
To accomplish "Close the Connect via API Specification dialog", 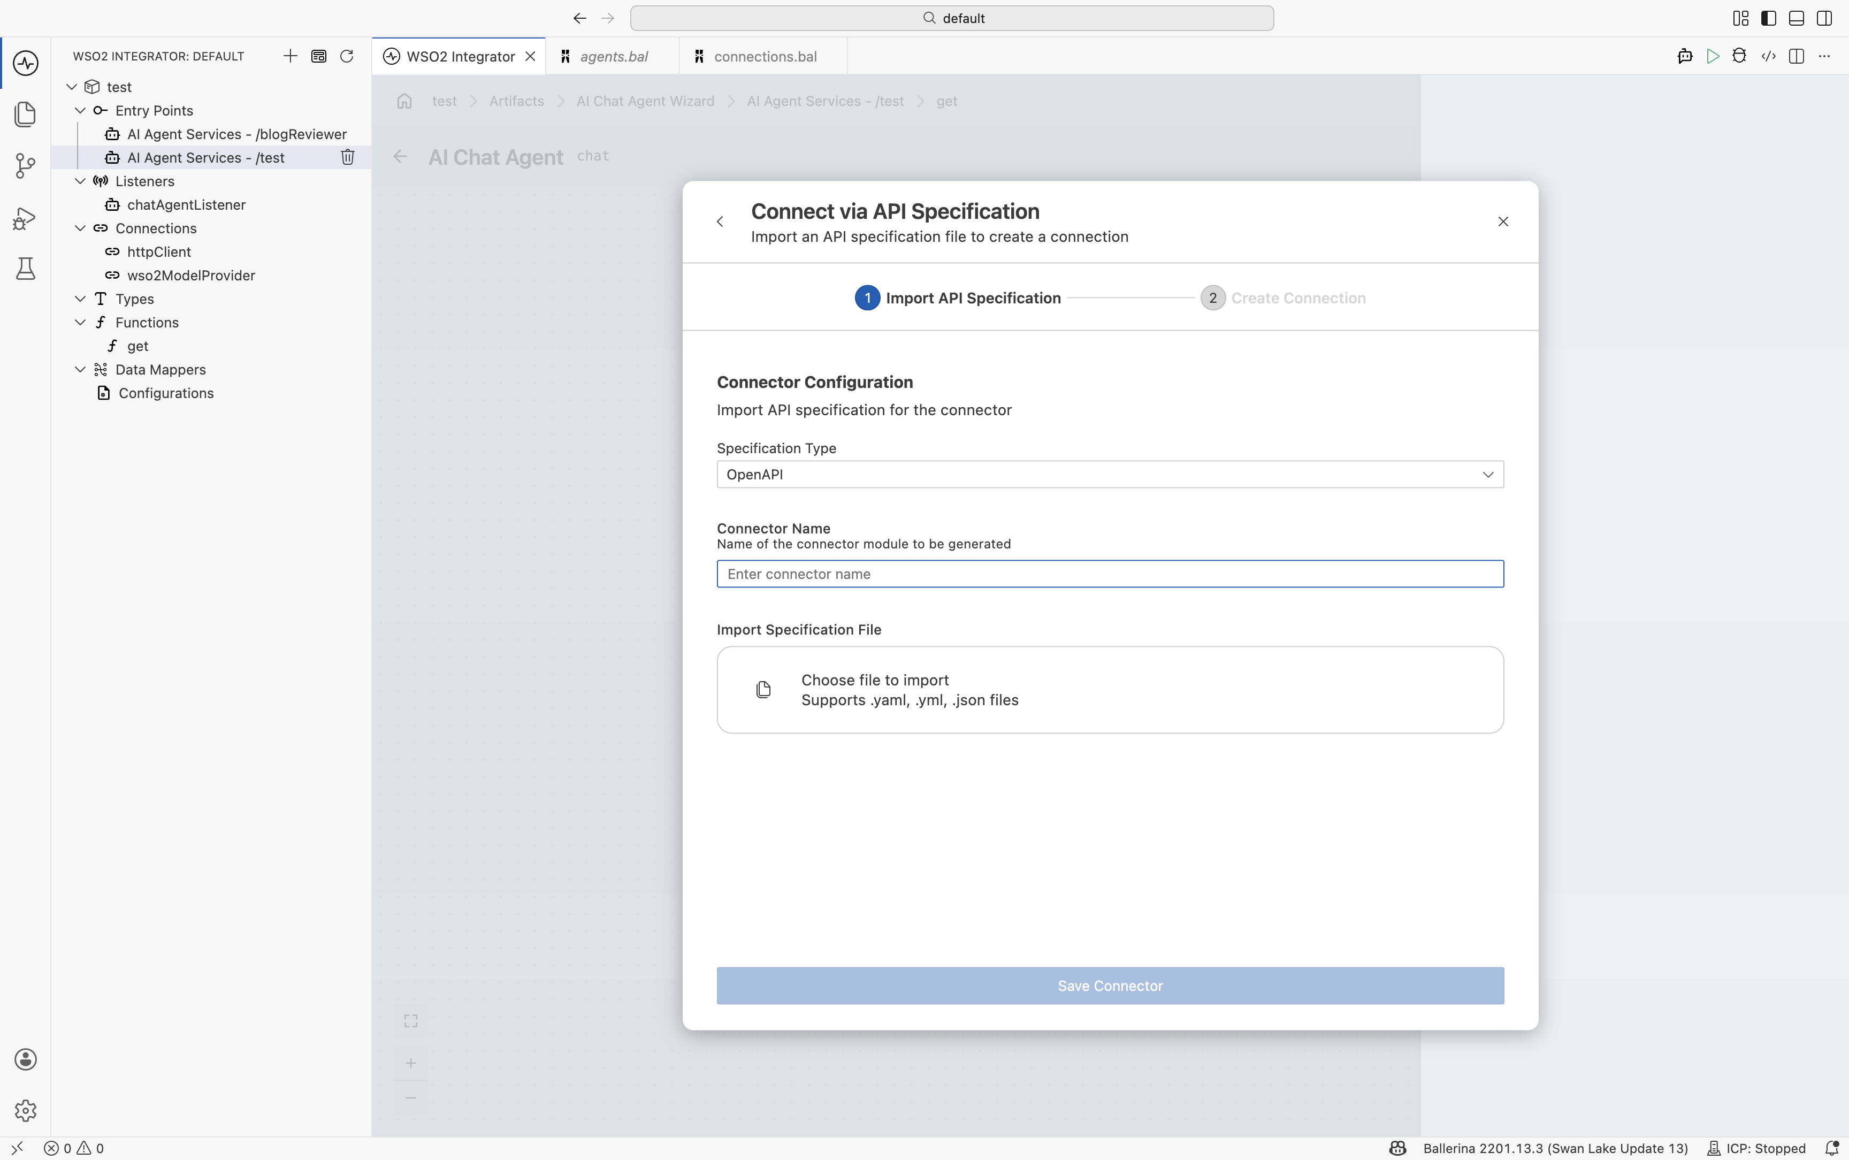I will 1503,222.
